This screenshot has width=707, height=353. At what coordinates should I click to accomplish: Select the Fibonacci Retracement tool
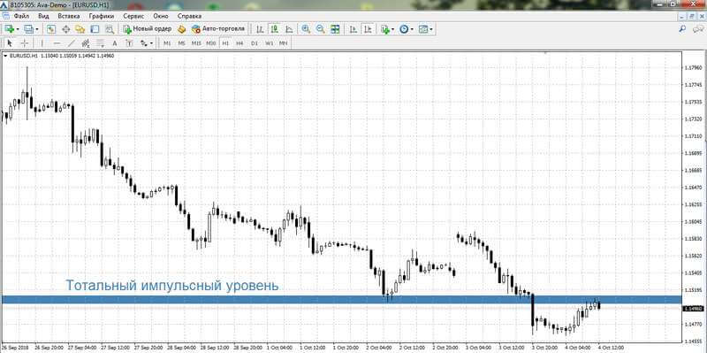tap(100, 43)
